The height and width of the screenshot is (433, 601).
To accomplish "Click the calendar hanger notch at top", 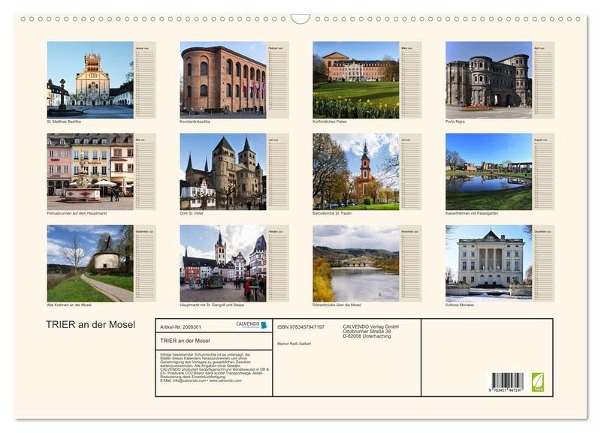I will coord(300,19).
